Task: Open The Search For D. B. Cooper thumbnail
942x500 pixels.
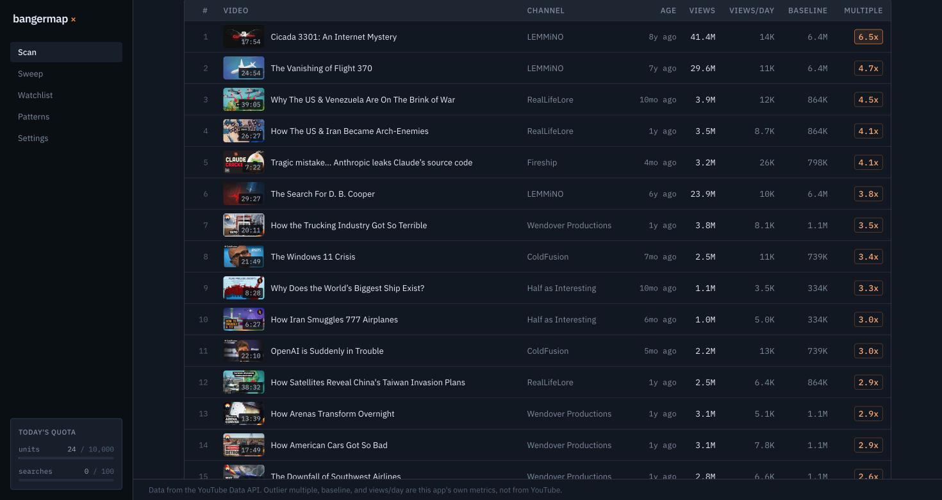Action: pos(244,194)
